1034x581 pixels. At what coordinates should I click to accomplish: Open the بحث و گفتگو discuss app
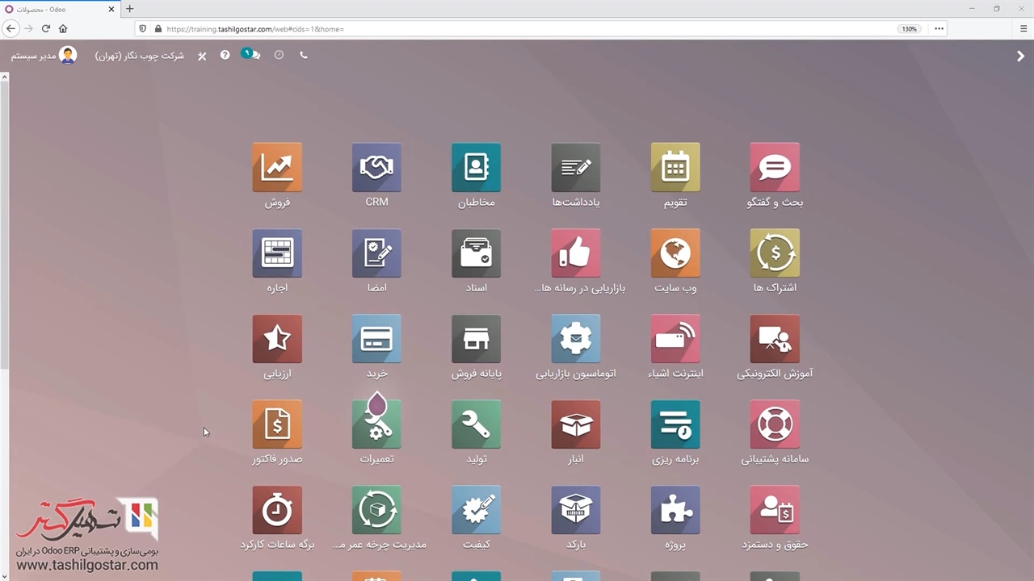coord(775,168)
